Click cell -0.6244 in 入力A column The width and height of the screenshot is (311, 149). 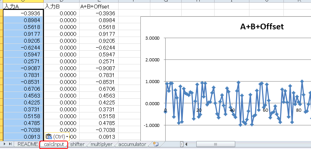click(23, 47)
